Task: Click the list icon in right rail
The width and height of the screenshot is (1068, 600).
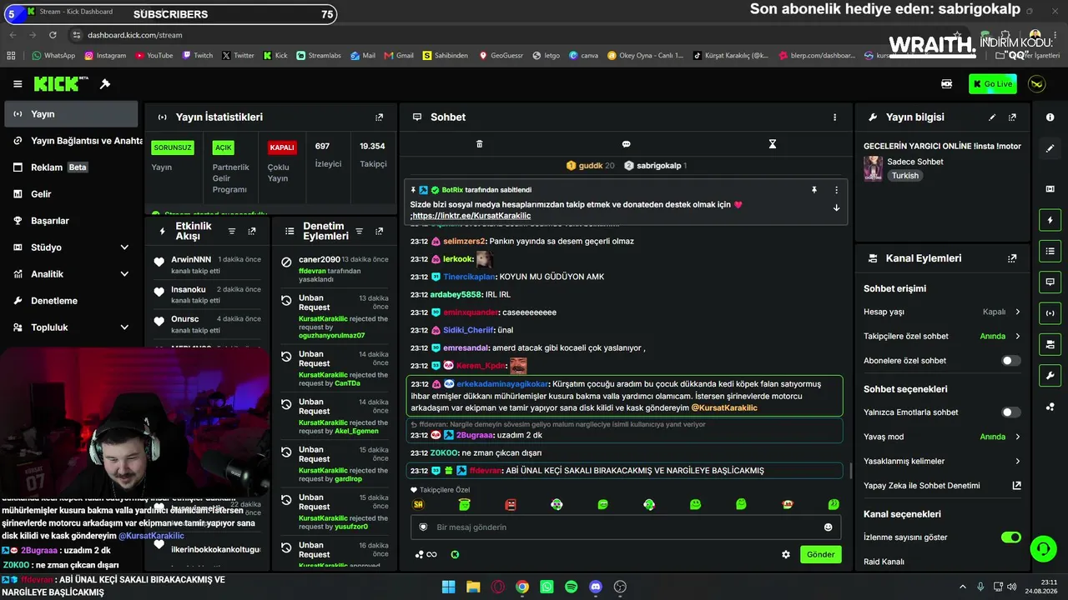Action: point(1050,251)
